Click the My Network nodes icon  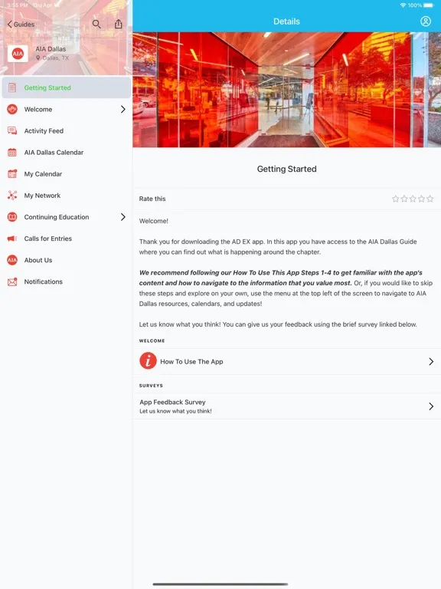[12, 196]
